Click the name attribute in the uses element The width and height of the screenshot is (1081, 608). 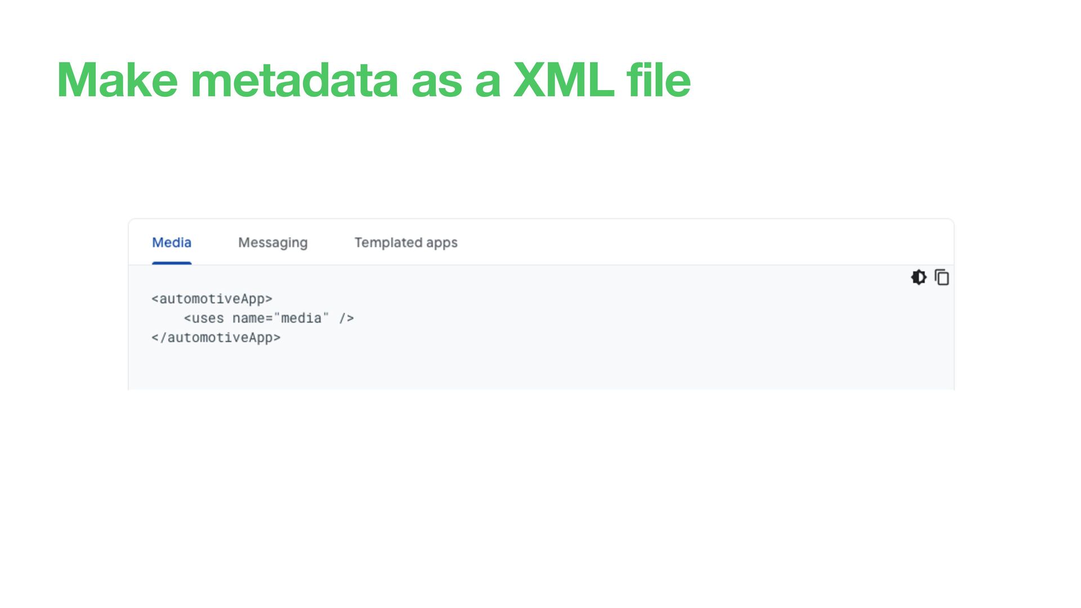click(248, 319)
